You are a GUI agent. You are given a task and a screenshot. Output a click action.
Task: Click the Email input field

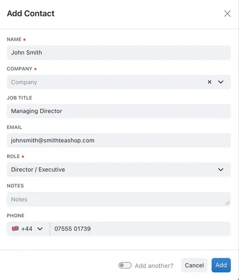tap(119, 141)
